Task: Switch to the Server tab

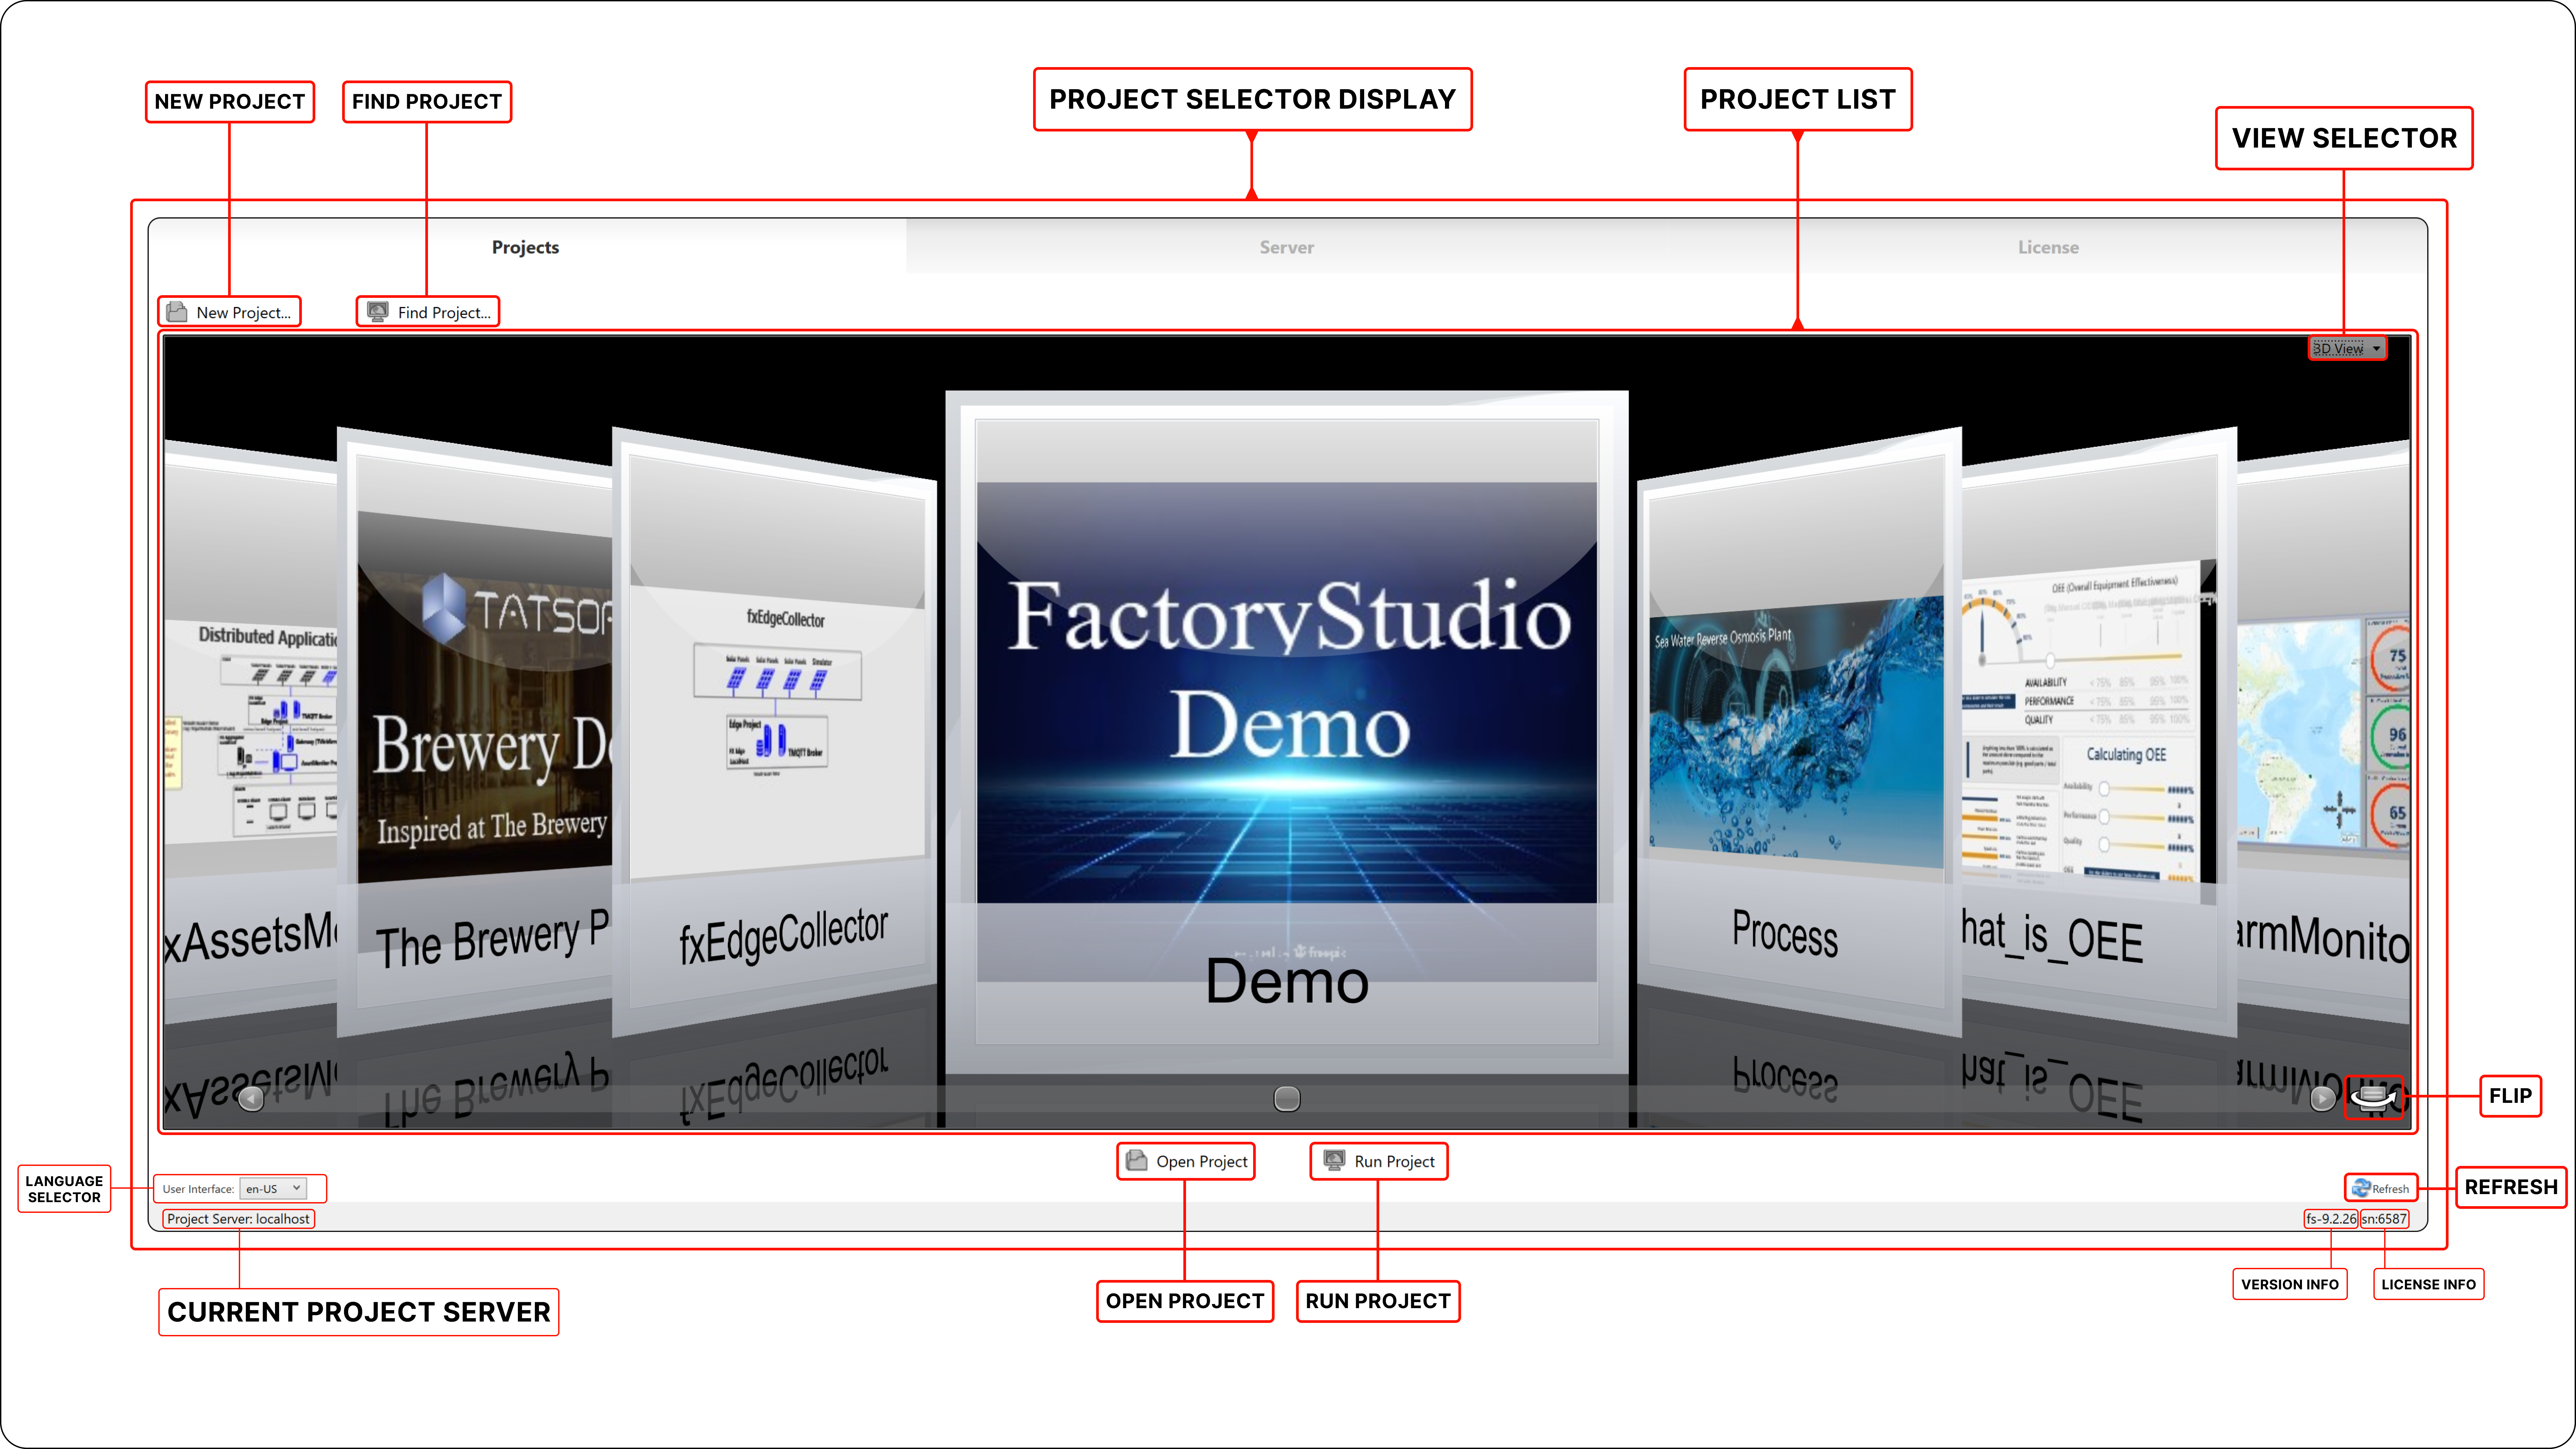Action: tap(1286, 247)
